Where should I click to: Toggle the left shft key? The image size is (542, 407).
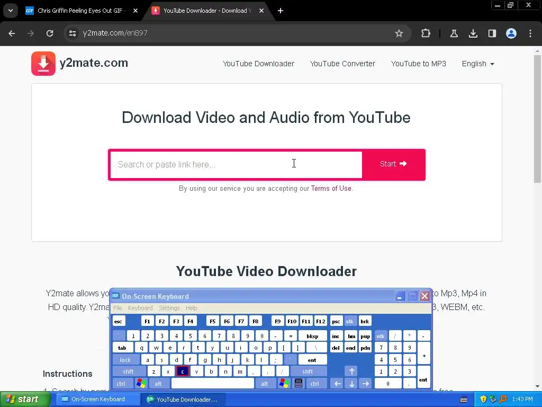pos(128,371)
